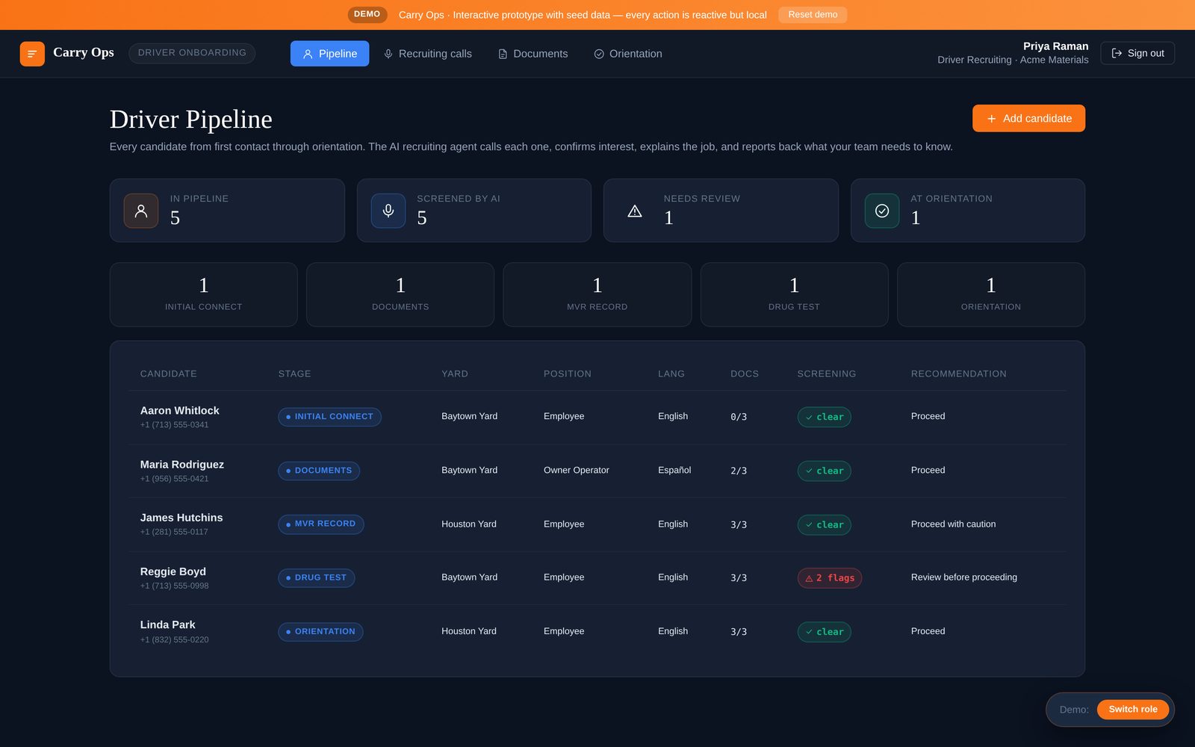Click the Carry Ops orange logo icon
1195x747 pixels.
[x=32, y=54]
